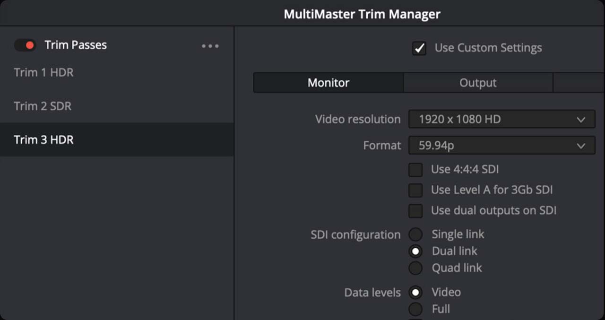Click the SDI configuration label

(355, 235)
